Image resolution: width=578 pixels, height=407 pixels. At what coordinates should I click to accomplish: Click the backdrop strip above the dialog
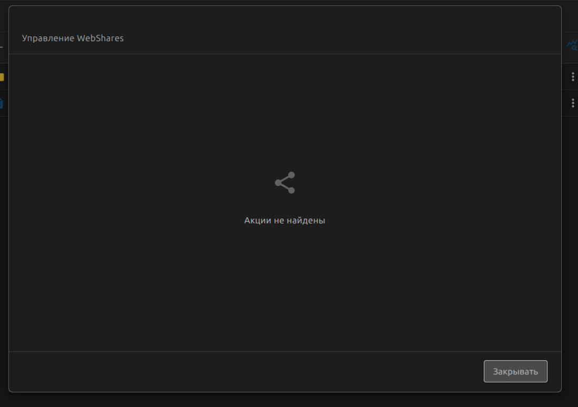click(x=285, y=2)
